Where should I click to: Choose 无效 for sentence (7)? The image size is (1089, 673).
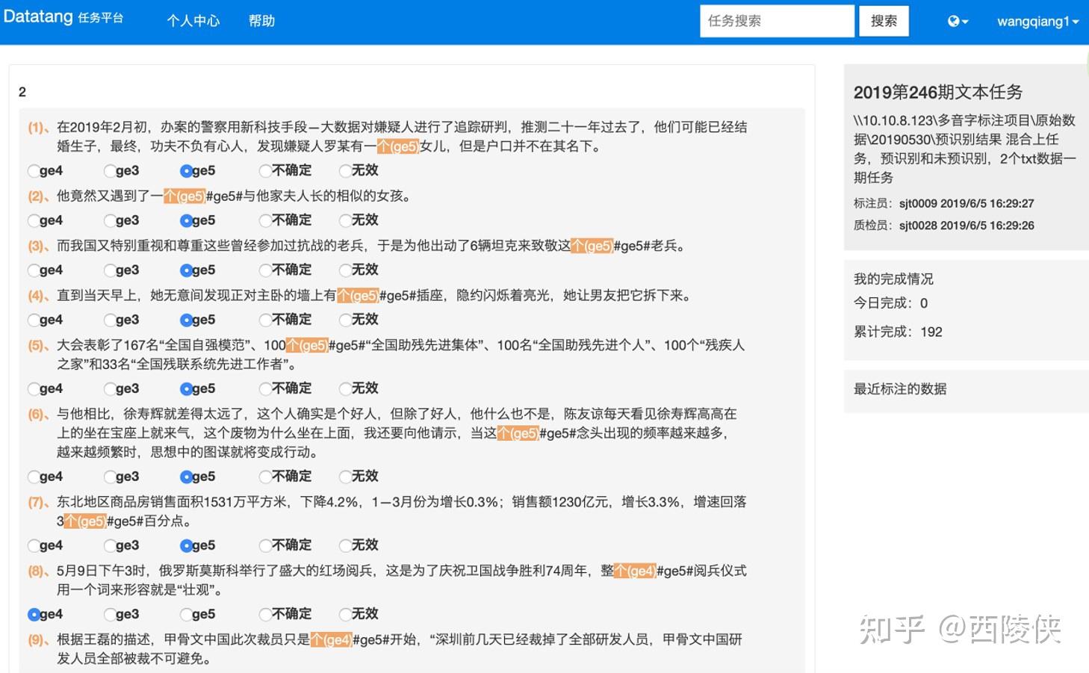click(x=345, y=545)
